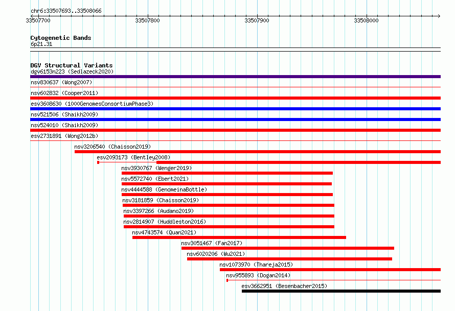The height and width of the screenshot is (311, 455).
Task: Select the nsv2814907 red bar
Action: [x=229, y=227]
